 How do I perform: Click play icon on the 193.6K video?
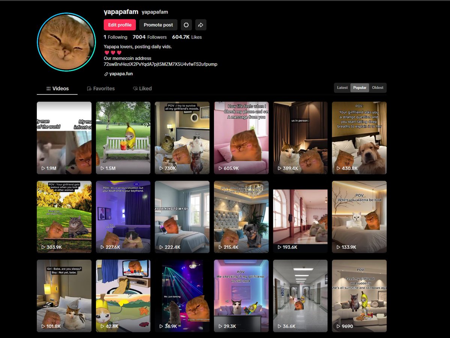(279, 247)
